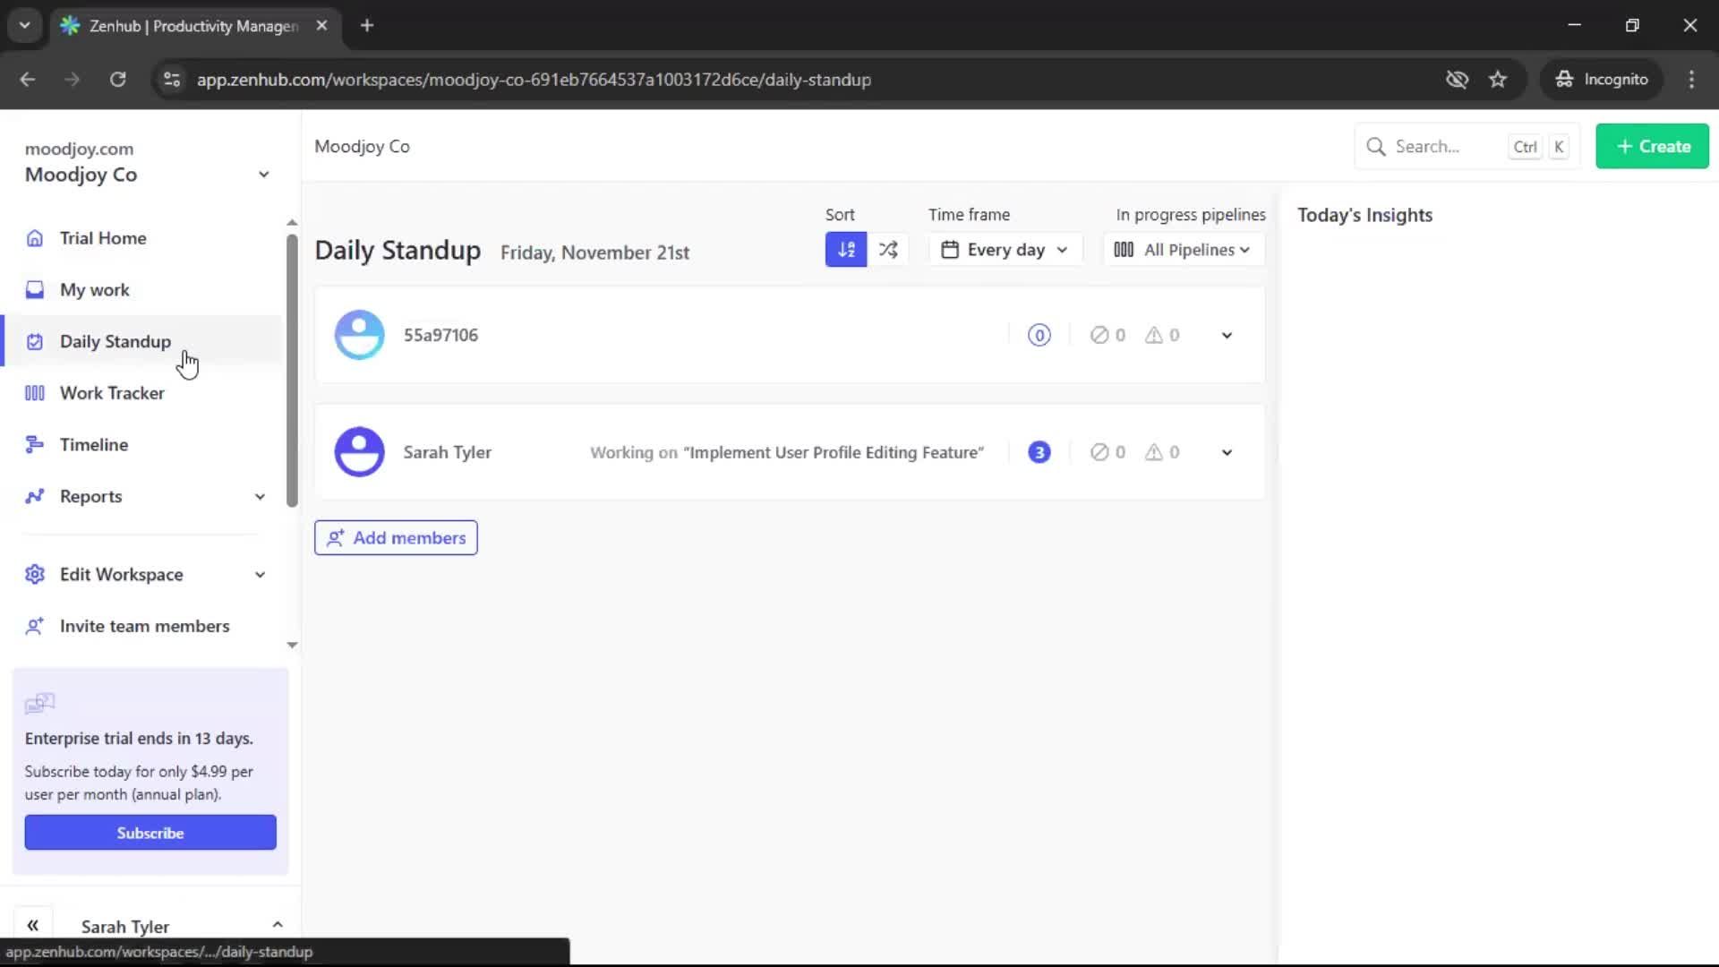
Task: Click the warning icon on Sarah Tyler's row
Action: 1155,452
